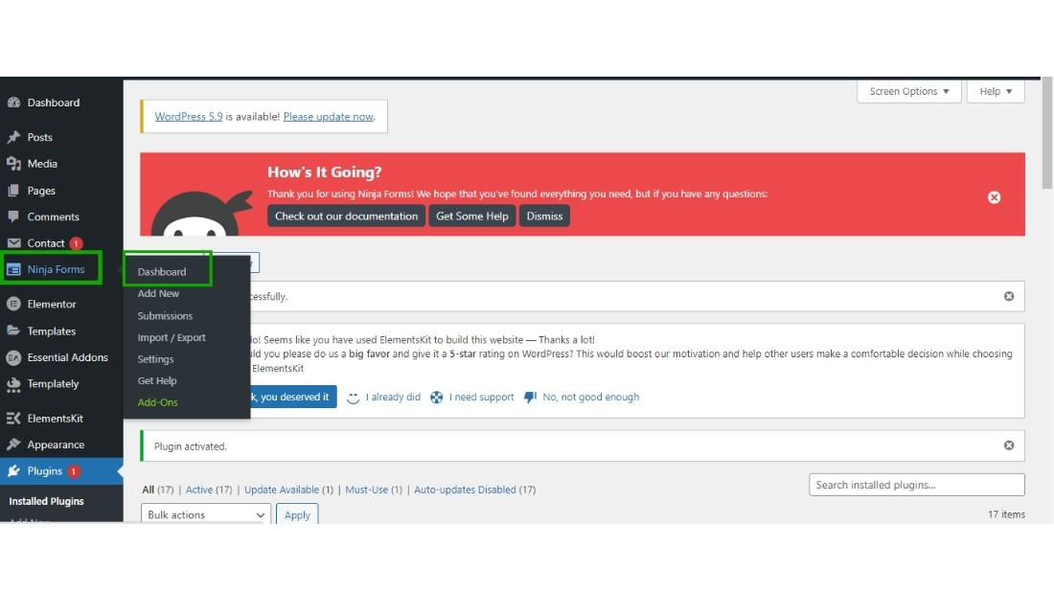1054x593 pixels.
Task: Click the 'you deserved it' blue button
Action: [293, 397]
